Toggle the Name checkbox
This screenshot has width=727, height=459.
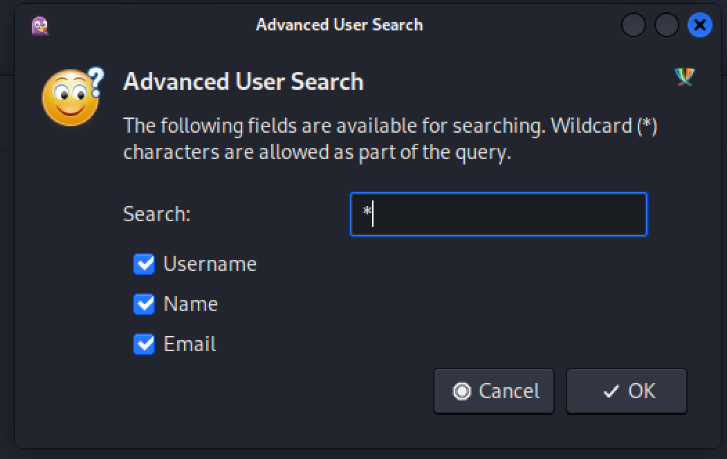[144, 304]
